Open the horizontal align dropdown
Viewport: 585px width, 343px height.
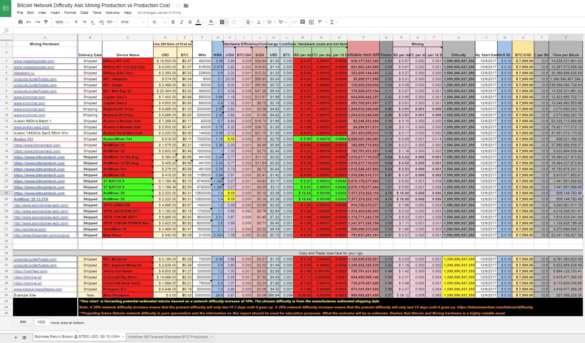[x=249, y=22]
